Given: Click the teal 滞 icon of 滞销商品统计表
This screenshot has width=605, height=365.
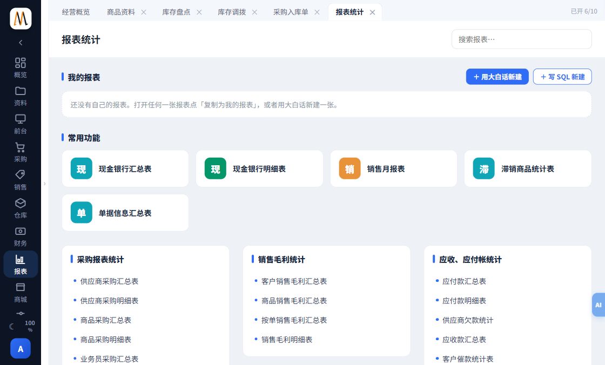Looking at the screenshot, I should coord(484,168).
